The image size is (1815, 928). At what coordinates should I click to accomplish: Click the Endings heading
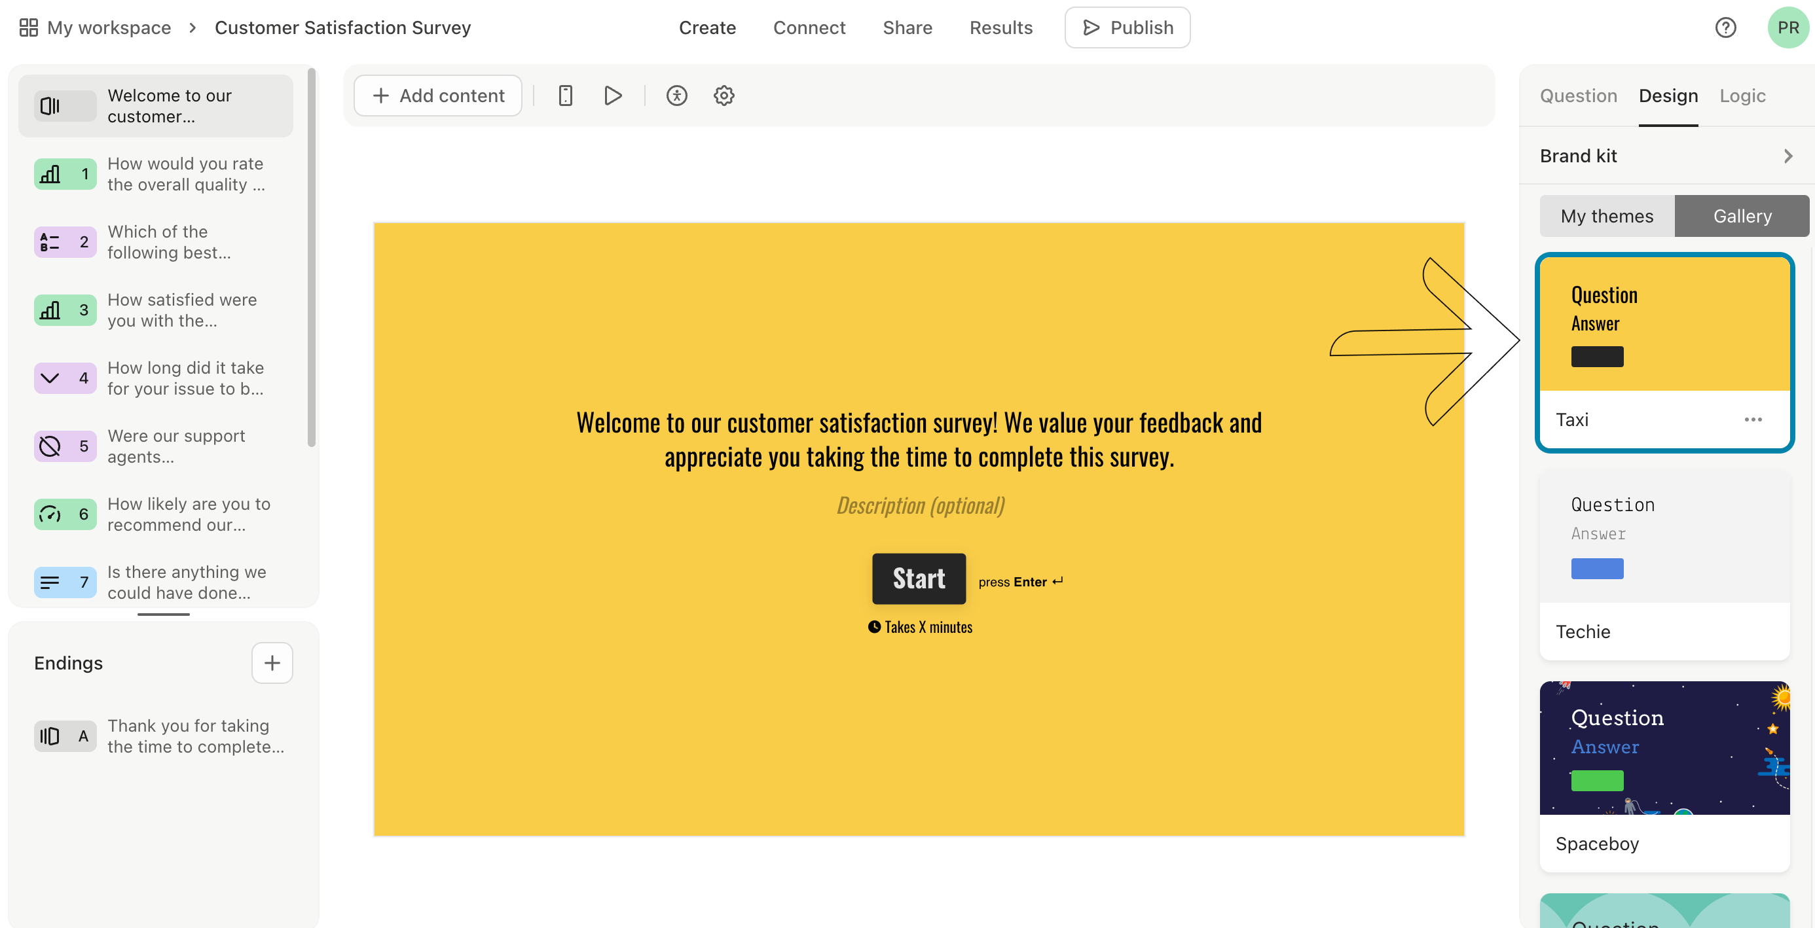68,662
